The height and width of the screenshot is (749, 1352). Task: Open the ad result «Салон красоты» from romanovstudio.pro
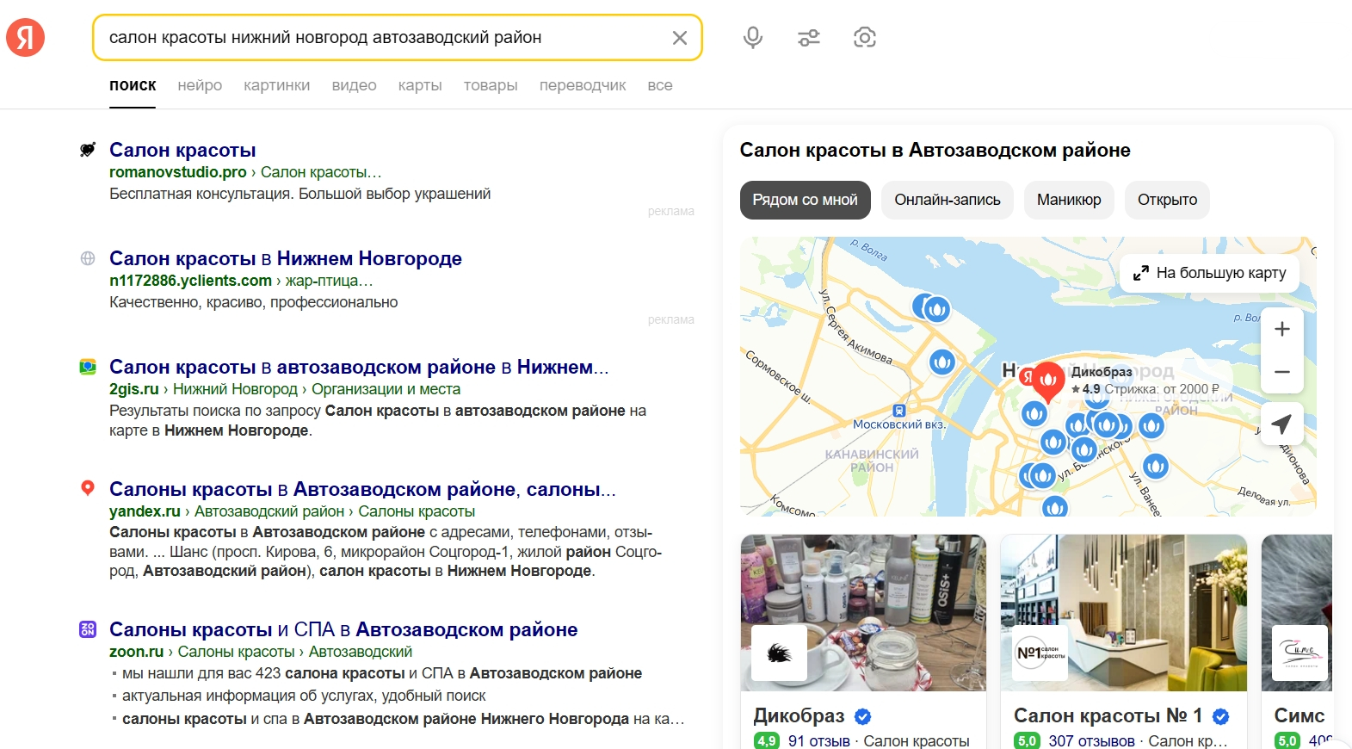point(182,150)
